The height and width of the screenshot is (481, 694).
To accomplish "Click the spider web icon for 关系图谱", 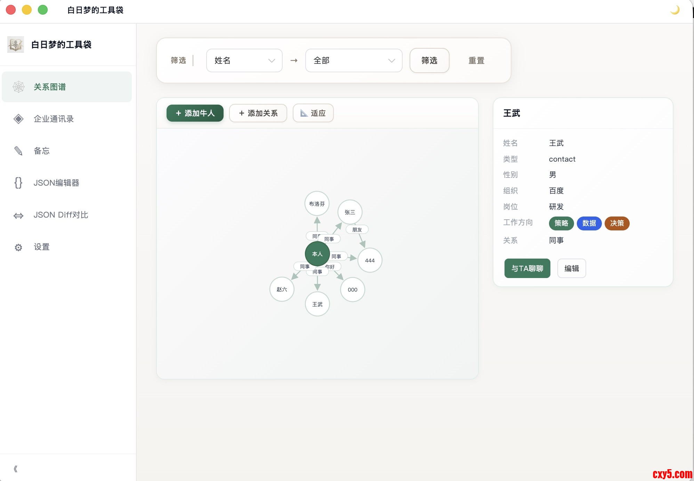I will pyautogui.click(x=18, y=87).
